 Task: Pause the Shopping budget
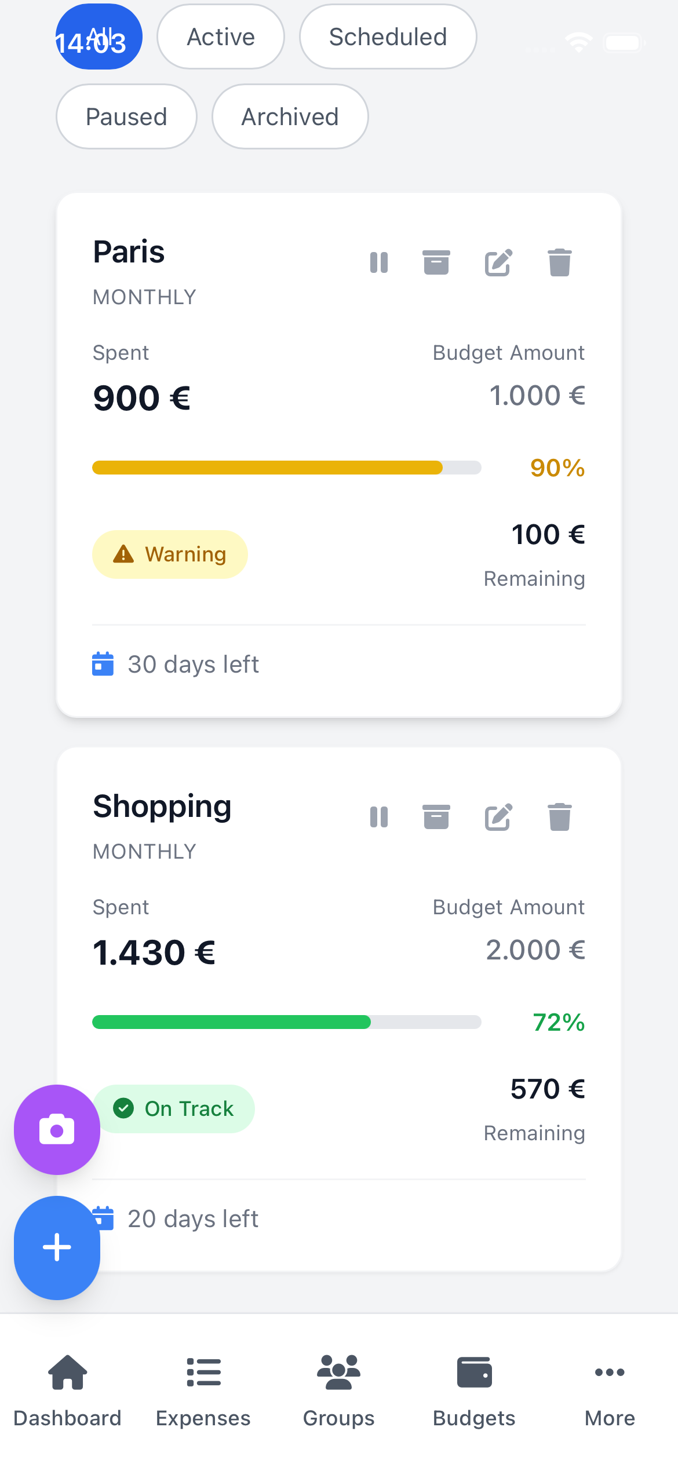380,817
